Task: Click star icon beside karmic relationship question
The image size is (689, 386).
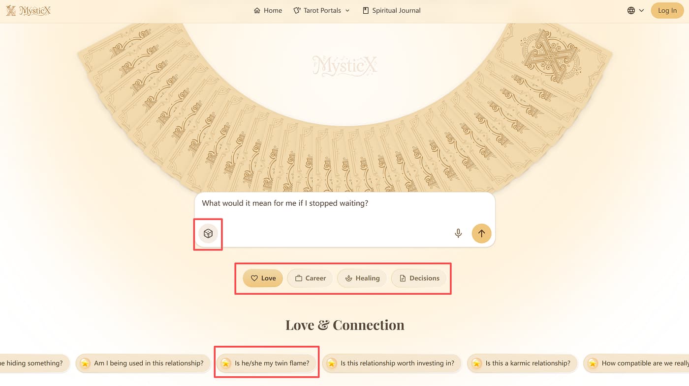Action: (476, 363)
